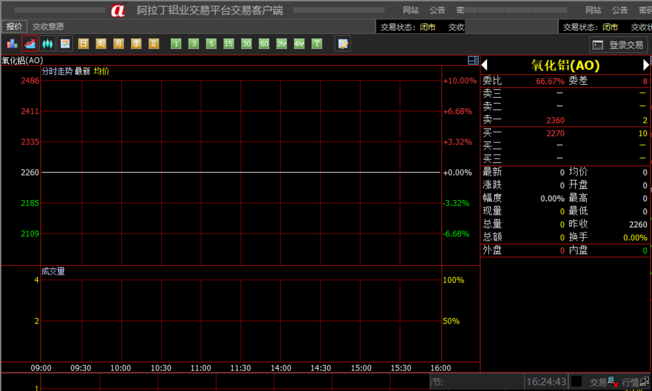Toggle chart panel layout icon near 氧化铝(AO) chart
Viewport: 652px width, 391px height.
click(x=473, y=60)
